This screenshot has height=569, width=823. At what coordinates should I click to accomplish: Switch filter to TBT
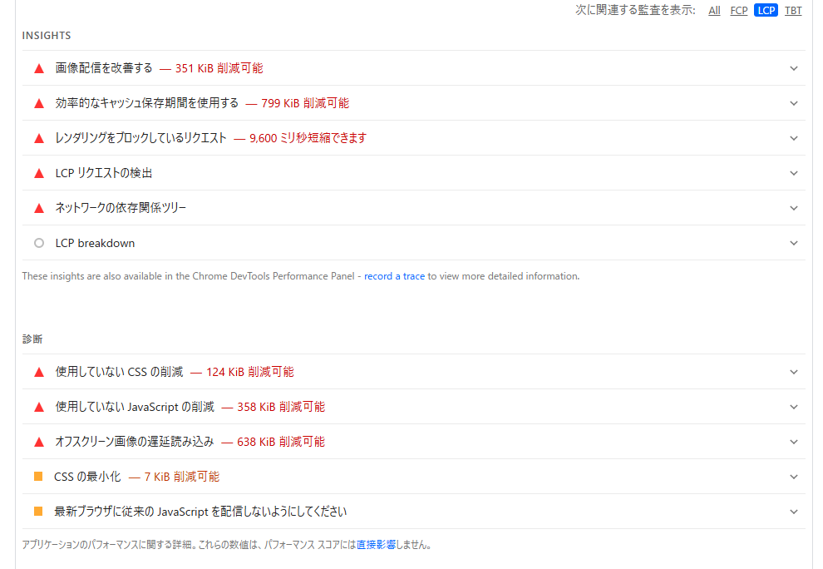tap(792, 10)
